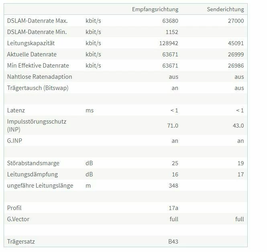The height and width of the screenshot is (252, 267).
Task: Click the Störabstandsmarge value 19
Action: click(241, 163)
